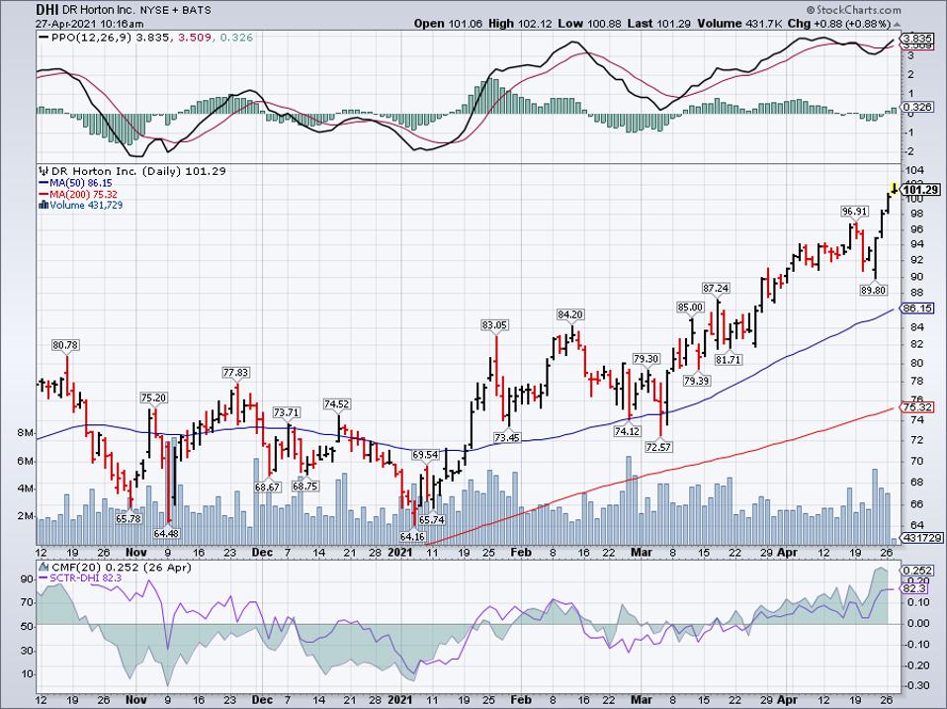The width and height of the screenshot is (947, 709).
Task: Click the OHLC bar icon before DR Horton Inc. (Daily)
Action: pyautogui.click(x=43, y=171)
